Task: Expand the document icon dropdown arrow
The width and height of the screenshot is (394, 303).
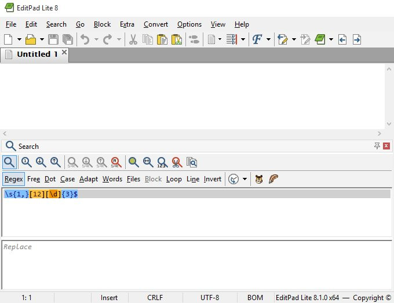Action: pyautogui.click(x=220, y=39)
